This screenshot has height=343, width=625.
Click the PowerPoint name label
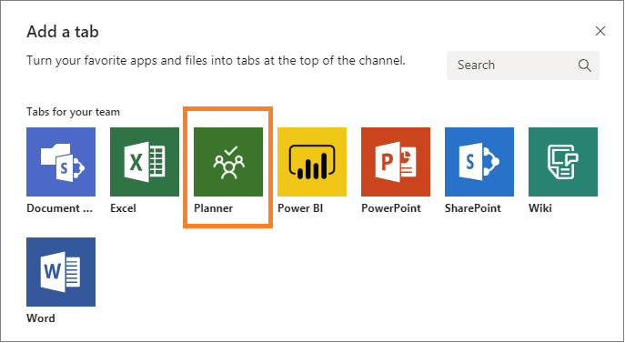pos(391,208)
